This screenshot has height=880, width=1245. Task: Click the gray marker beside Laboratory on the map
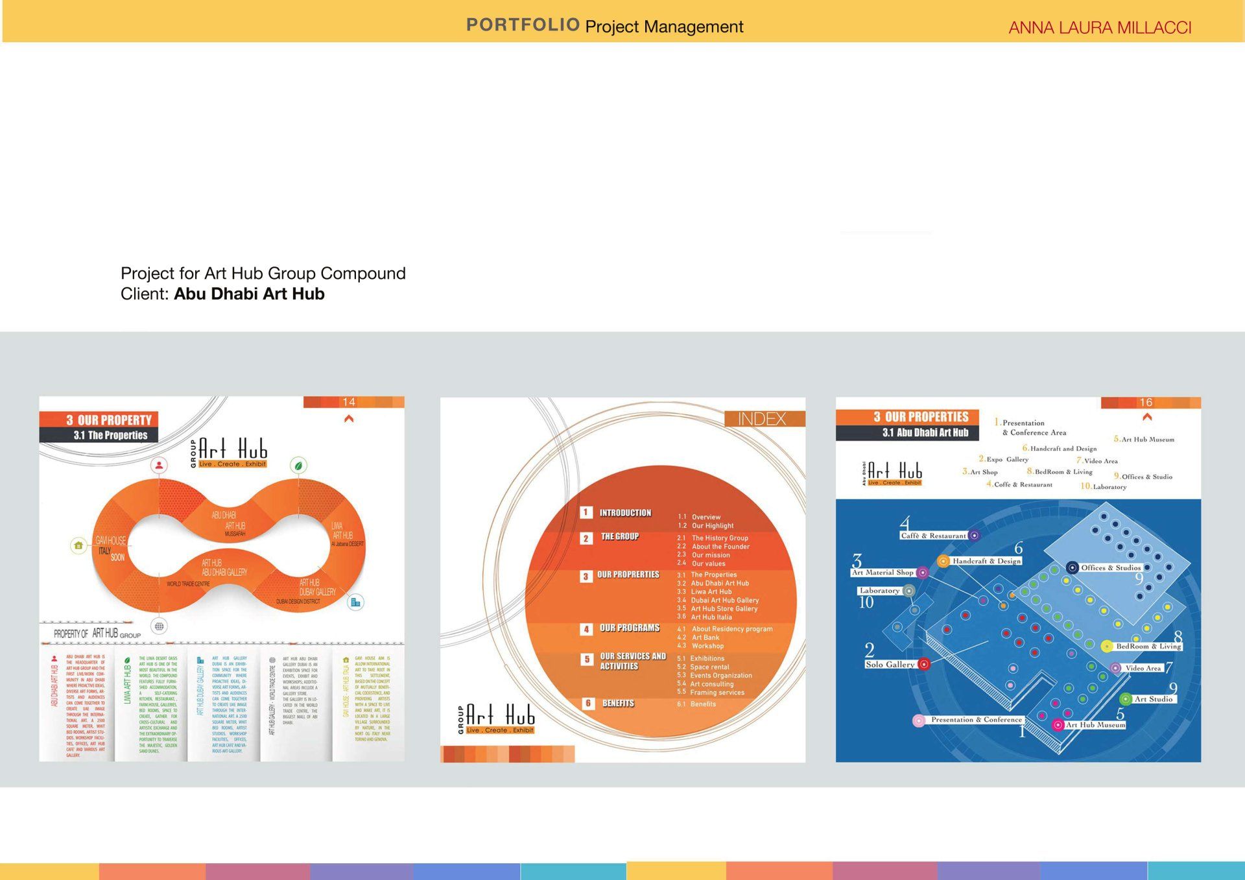click(909, 591)
